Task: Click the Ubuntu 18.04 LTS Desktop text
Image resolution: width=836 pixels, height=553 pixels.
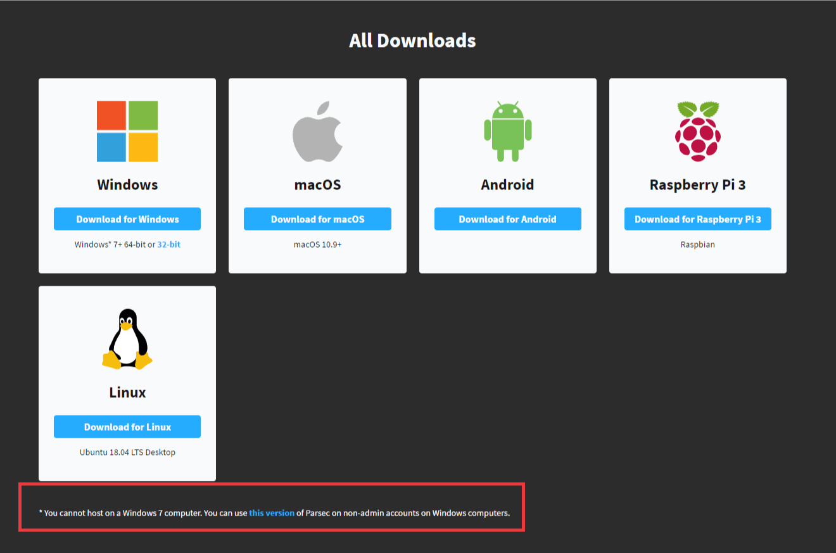Action: [127, 452]
